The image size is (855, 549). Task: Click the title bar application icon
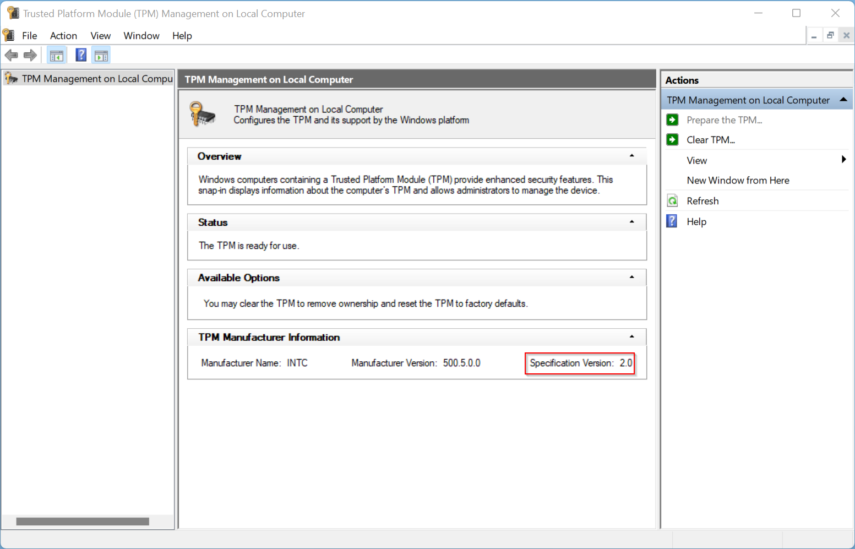[13, 13]
